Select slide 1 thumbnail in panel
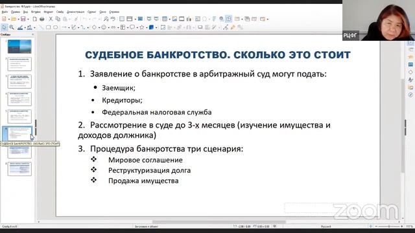 coord(19,46)
